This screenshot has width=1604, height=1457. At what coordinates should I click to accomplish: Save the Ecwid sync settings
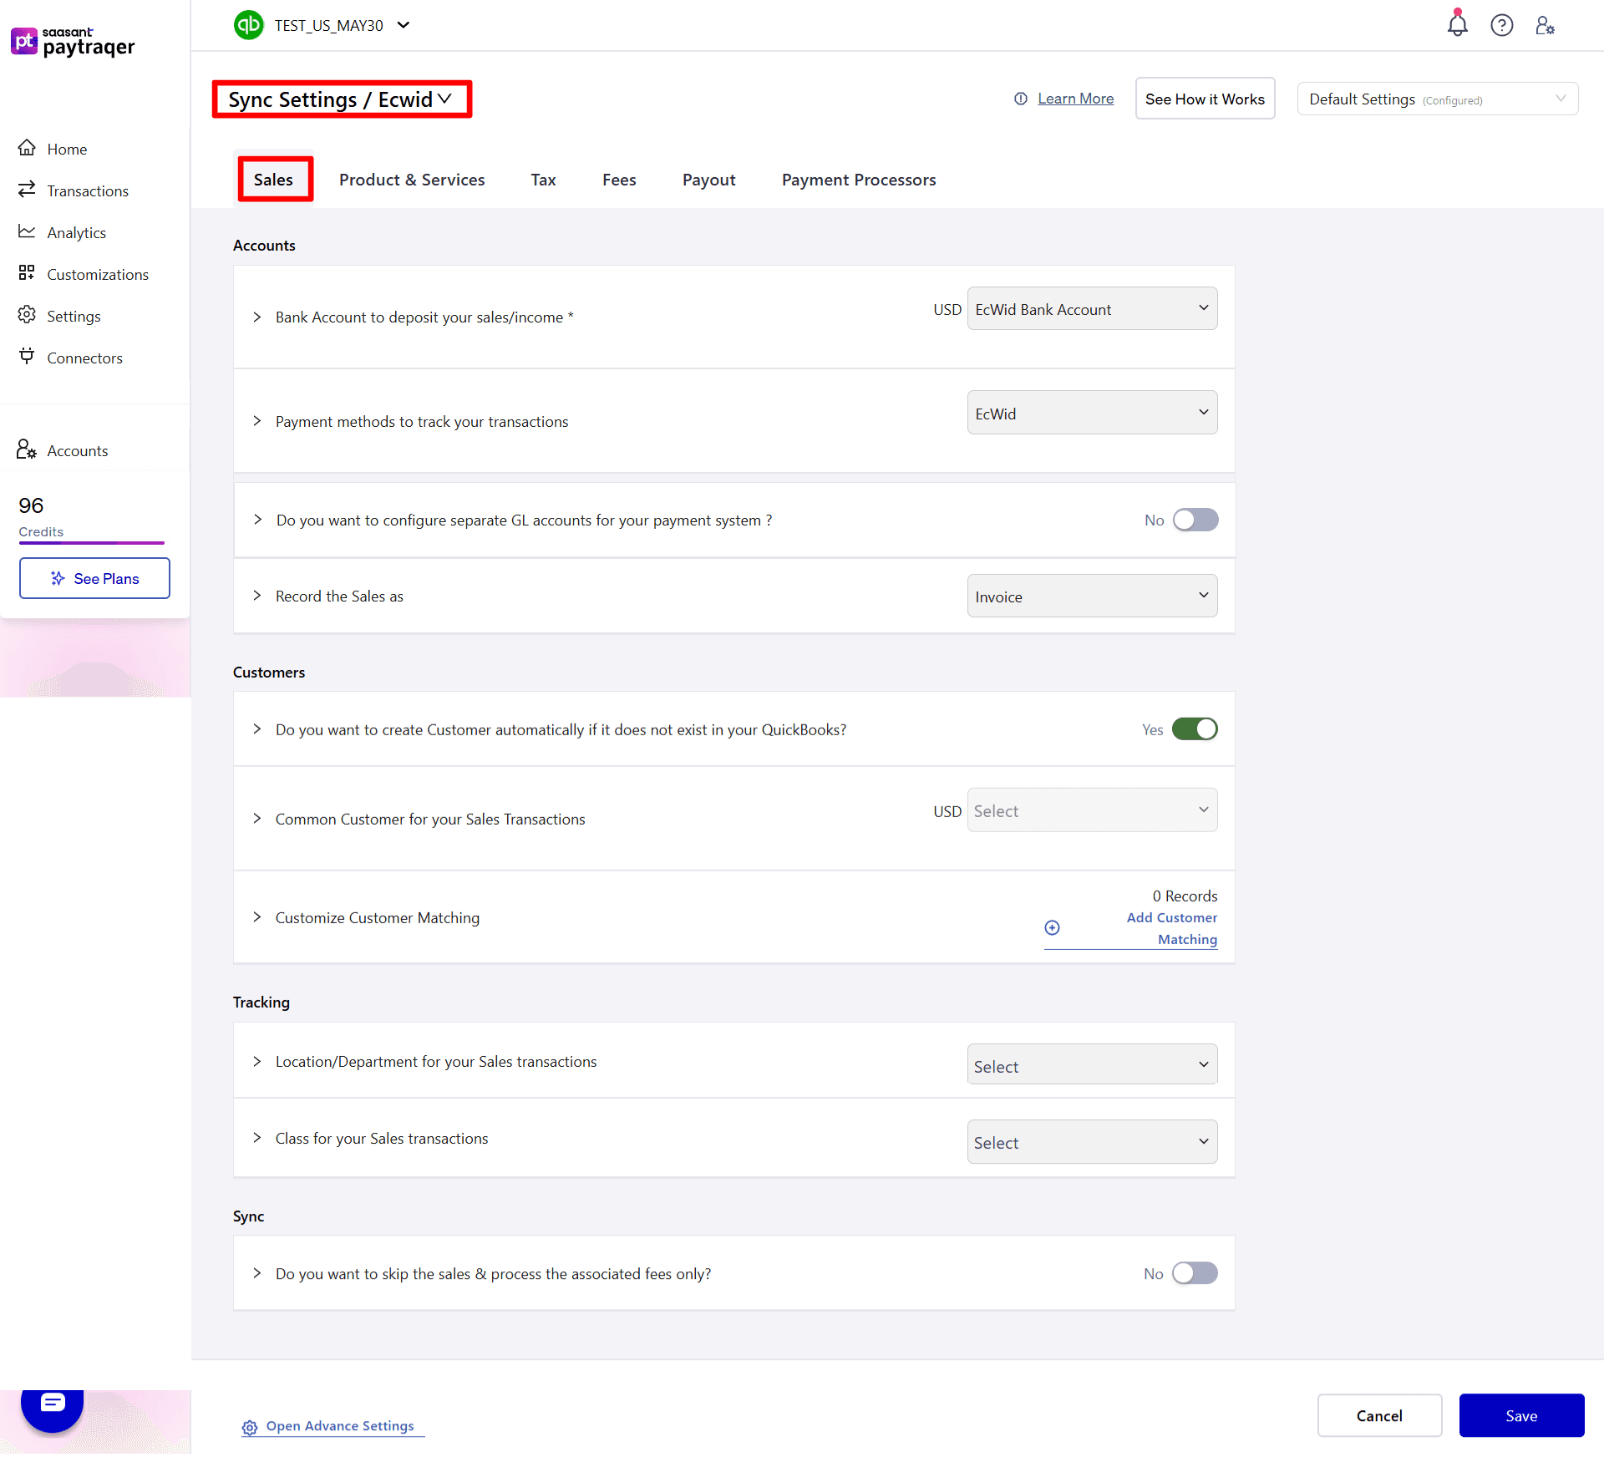point(1521,1415)
